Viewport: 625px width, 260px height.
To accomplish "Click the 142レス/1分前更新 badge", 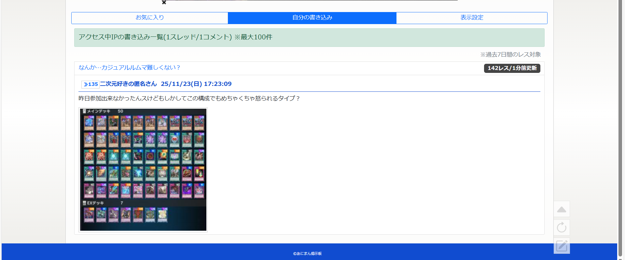I will click(512, 68).
